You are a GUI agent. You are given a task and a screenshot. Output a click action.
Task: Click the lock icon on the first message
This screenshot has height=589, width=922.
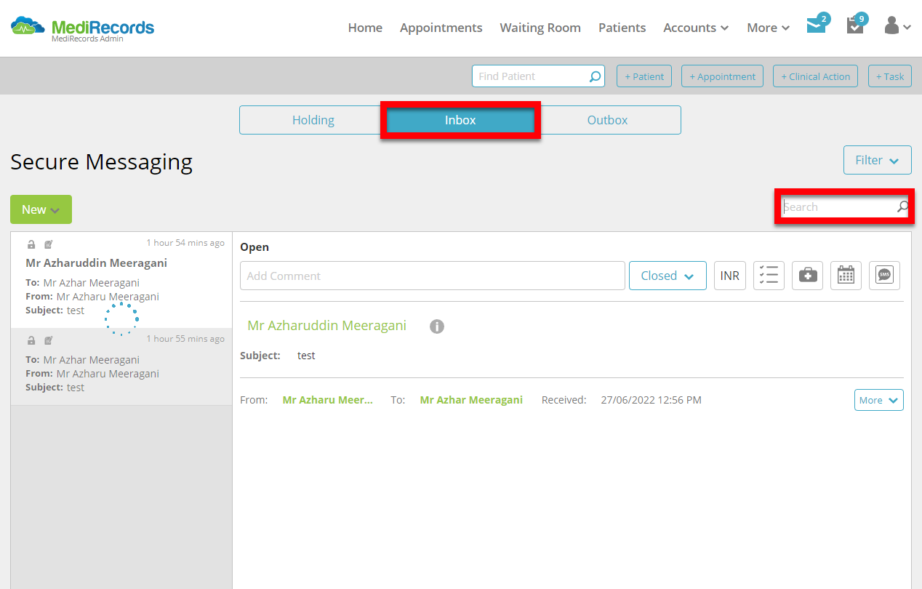point(31,244)
